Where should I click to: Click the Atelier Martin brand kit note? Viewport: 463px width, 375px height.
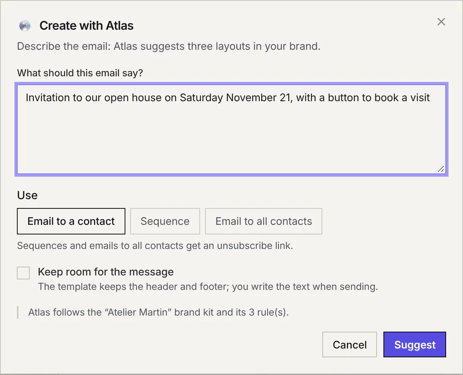tap(159, 312)
